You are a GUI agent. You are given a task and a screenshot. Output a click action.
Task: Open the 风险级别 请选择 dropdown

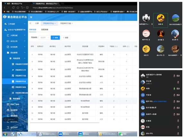pos(44,38)
